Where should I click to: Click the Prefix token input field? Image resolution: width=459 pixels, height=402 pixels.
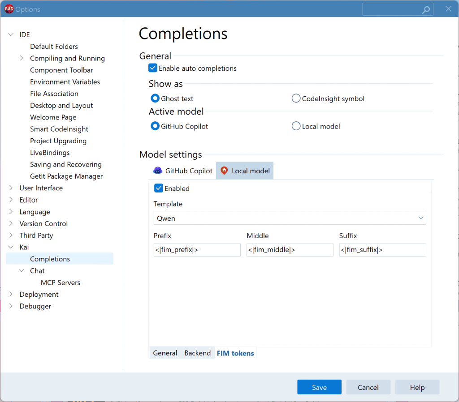point(197,250)
